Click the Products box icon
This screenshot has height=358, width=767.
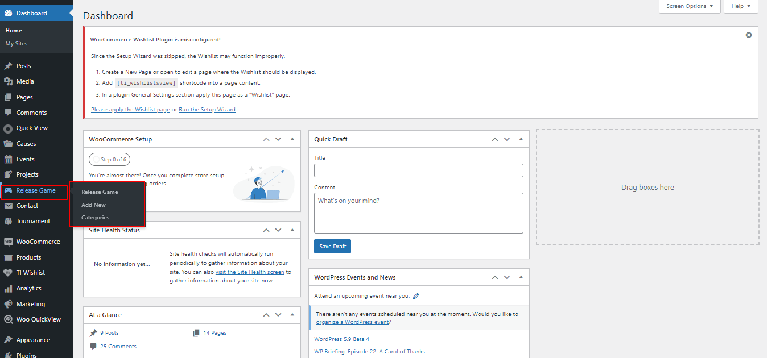pos(8,257)
